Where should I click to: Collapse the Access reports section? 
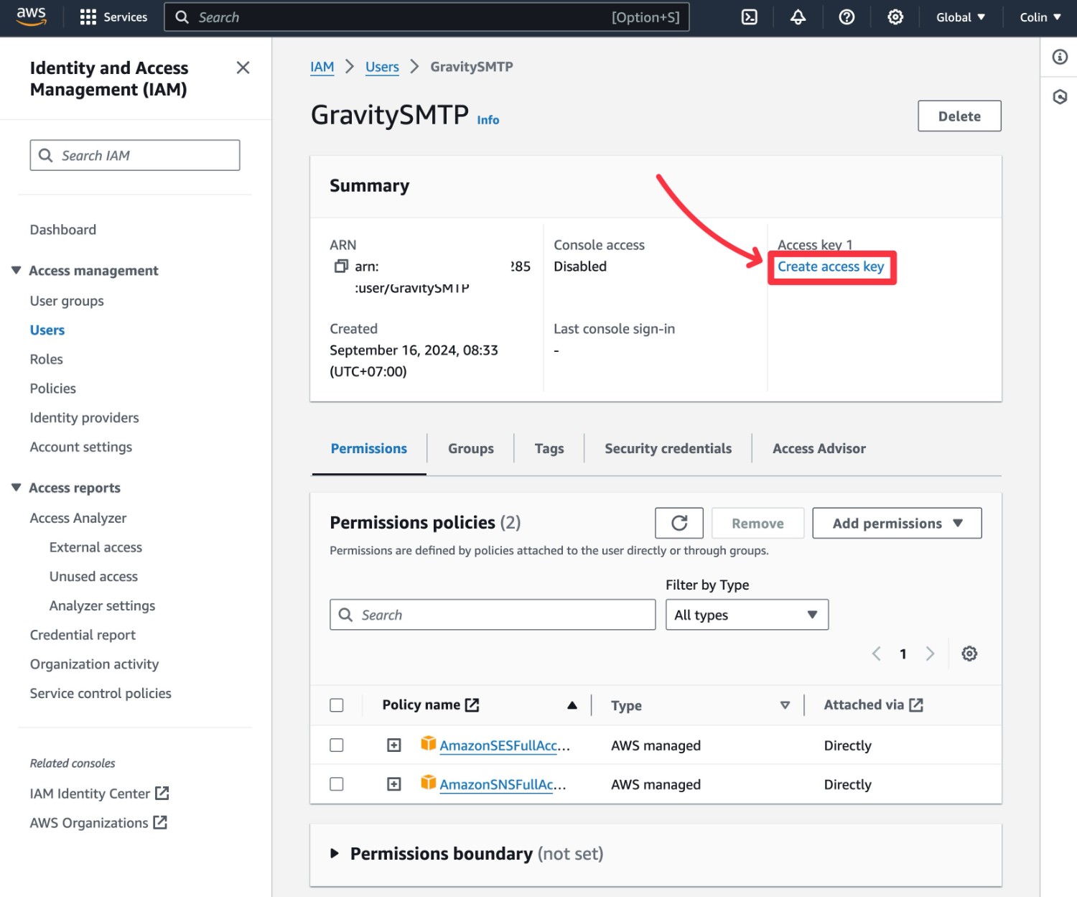[17, 488]
